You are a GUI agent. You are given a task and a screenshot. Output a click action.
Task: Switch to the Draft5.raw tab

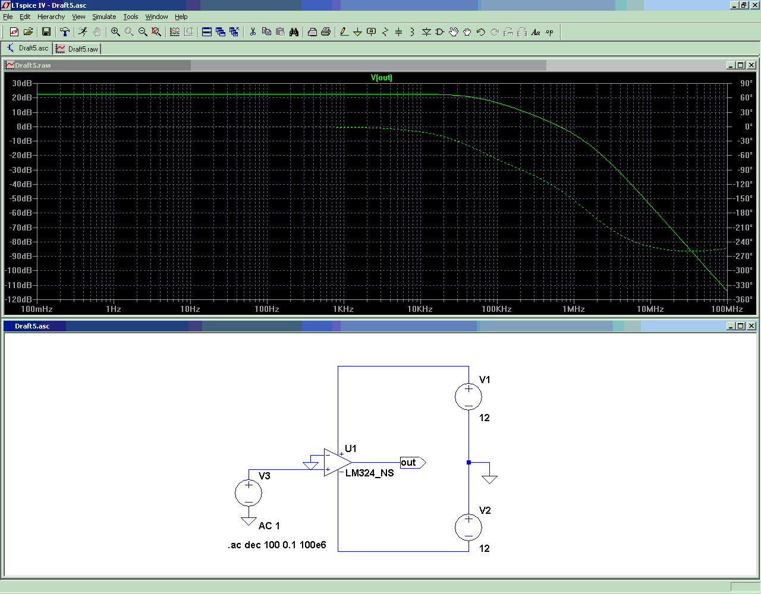(x=77, y=49)
